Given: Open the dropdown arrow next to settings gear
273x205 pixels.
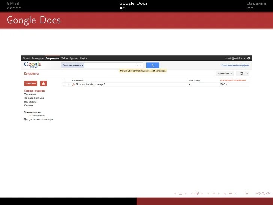Looking at the screenshot, I should [247, 74].
